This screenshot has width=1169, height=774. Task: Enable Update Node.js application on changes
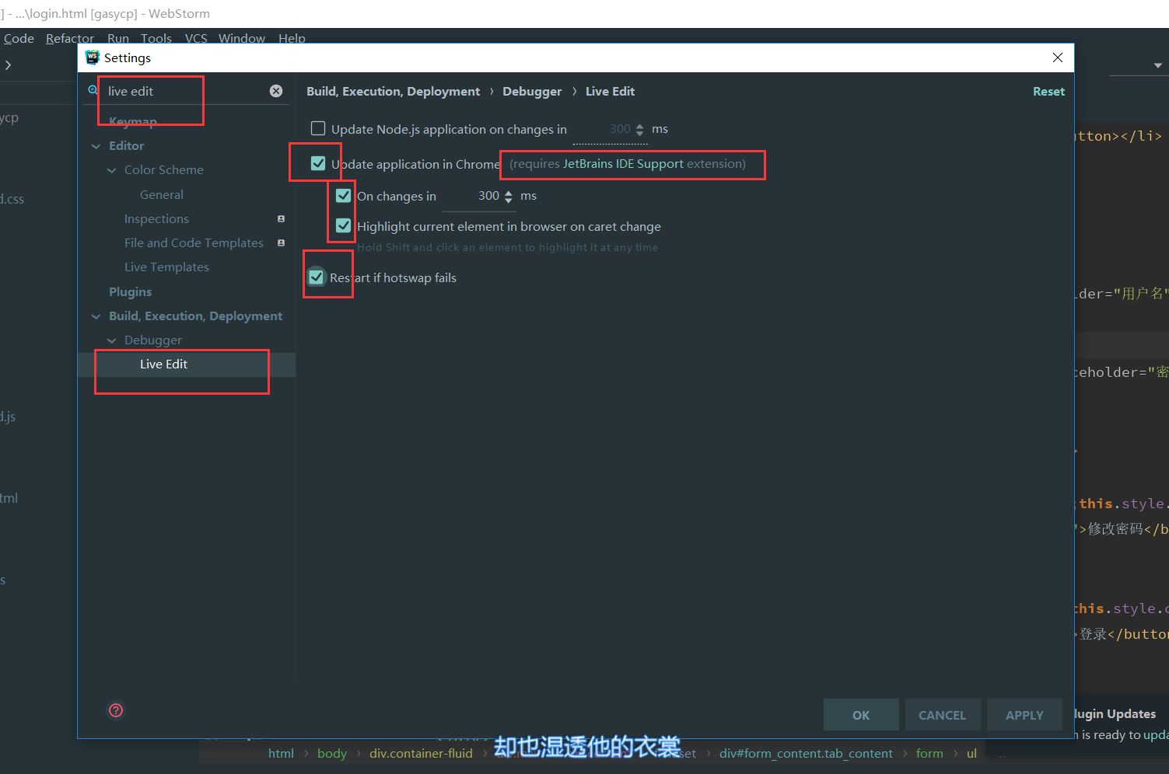318,128
